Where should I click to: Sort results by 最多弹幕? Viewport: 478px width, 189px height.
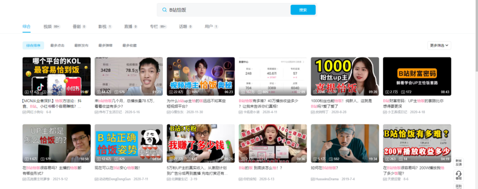105,46
